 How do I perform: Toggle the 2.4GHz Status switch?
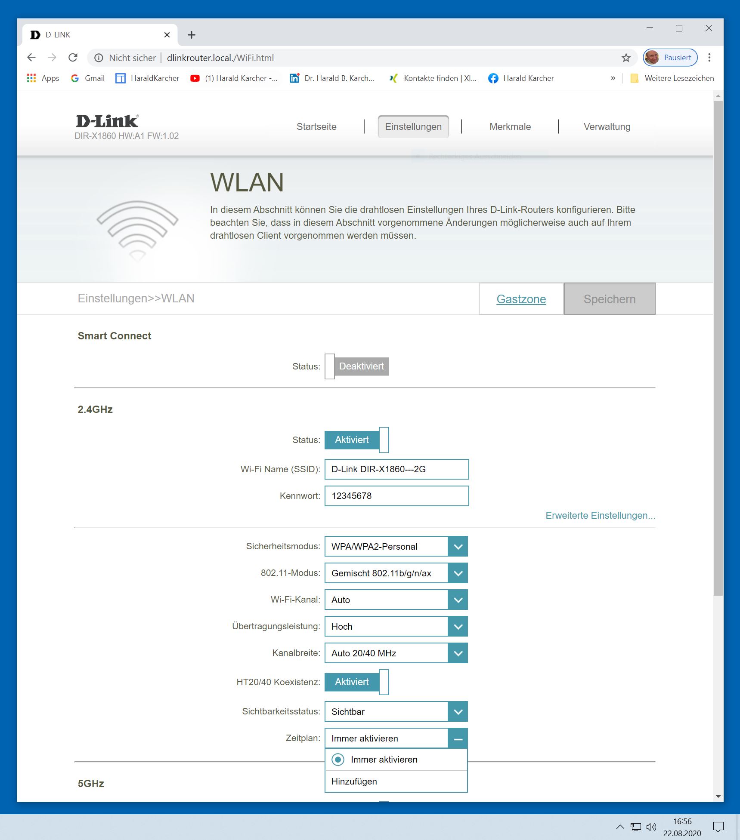[357, 440]
